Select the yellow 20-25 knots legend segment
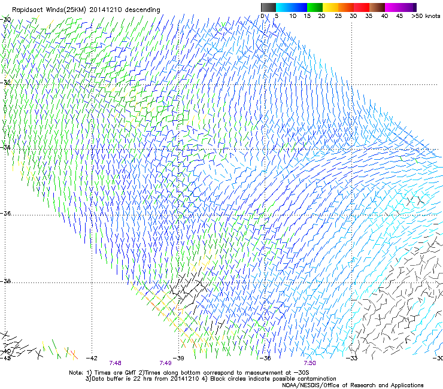 330,7
